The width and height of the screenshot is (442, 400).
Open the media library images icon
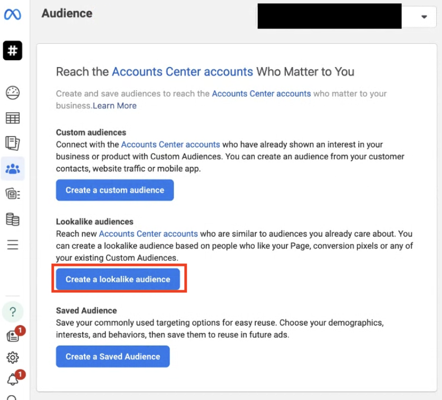(13, 194)
